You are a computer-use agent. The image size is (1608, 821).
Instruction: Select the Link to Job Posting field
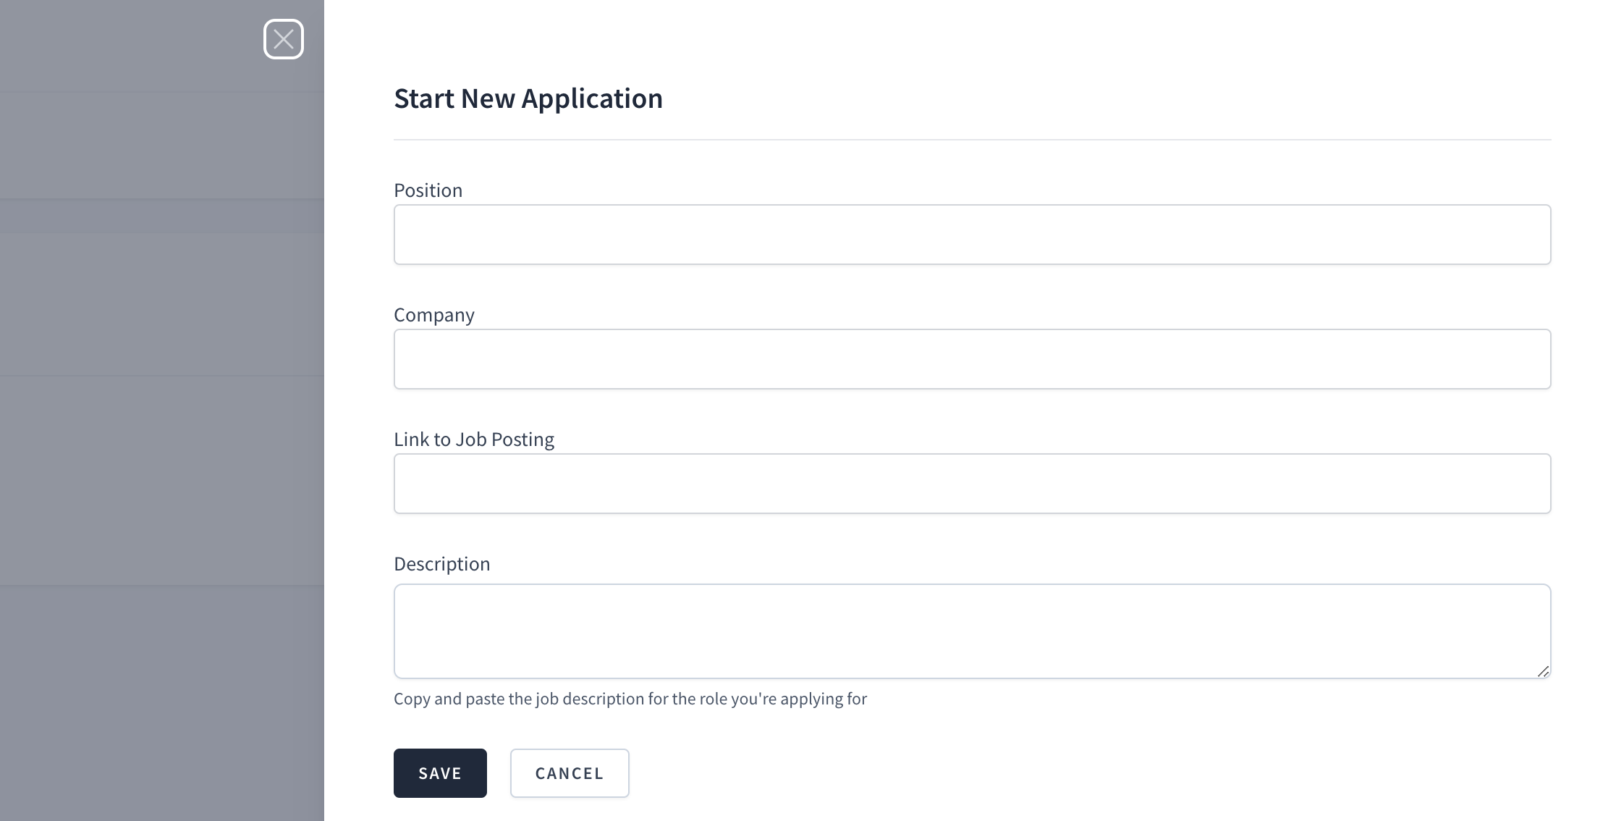972,484
